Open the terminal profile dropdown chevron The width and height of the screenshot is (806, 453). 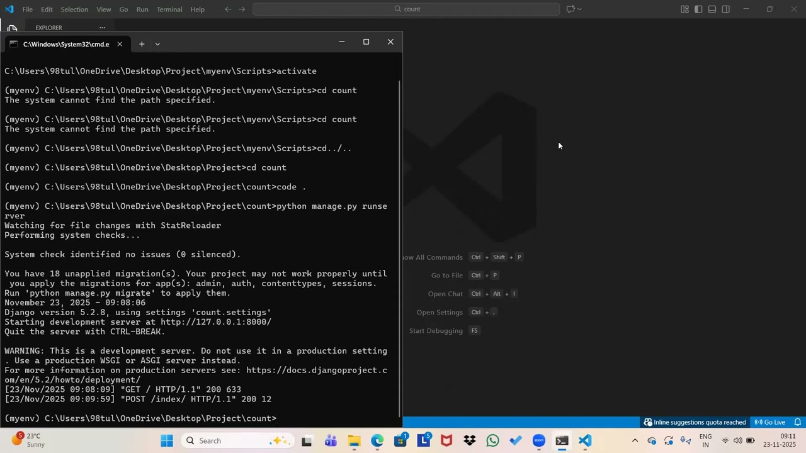point(157,44)
